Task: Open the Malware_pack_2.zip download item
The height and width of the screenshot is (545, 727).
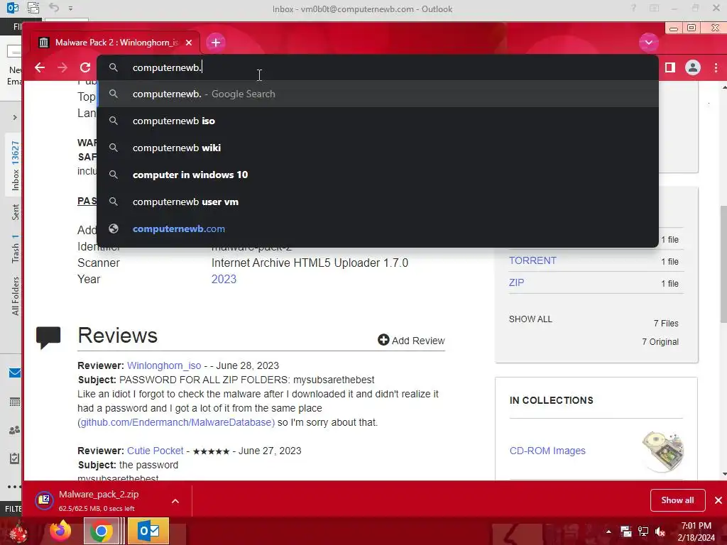Action: point(98,500)
